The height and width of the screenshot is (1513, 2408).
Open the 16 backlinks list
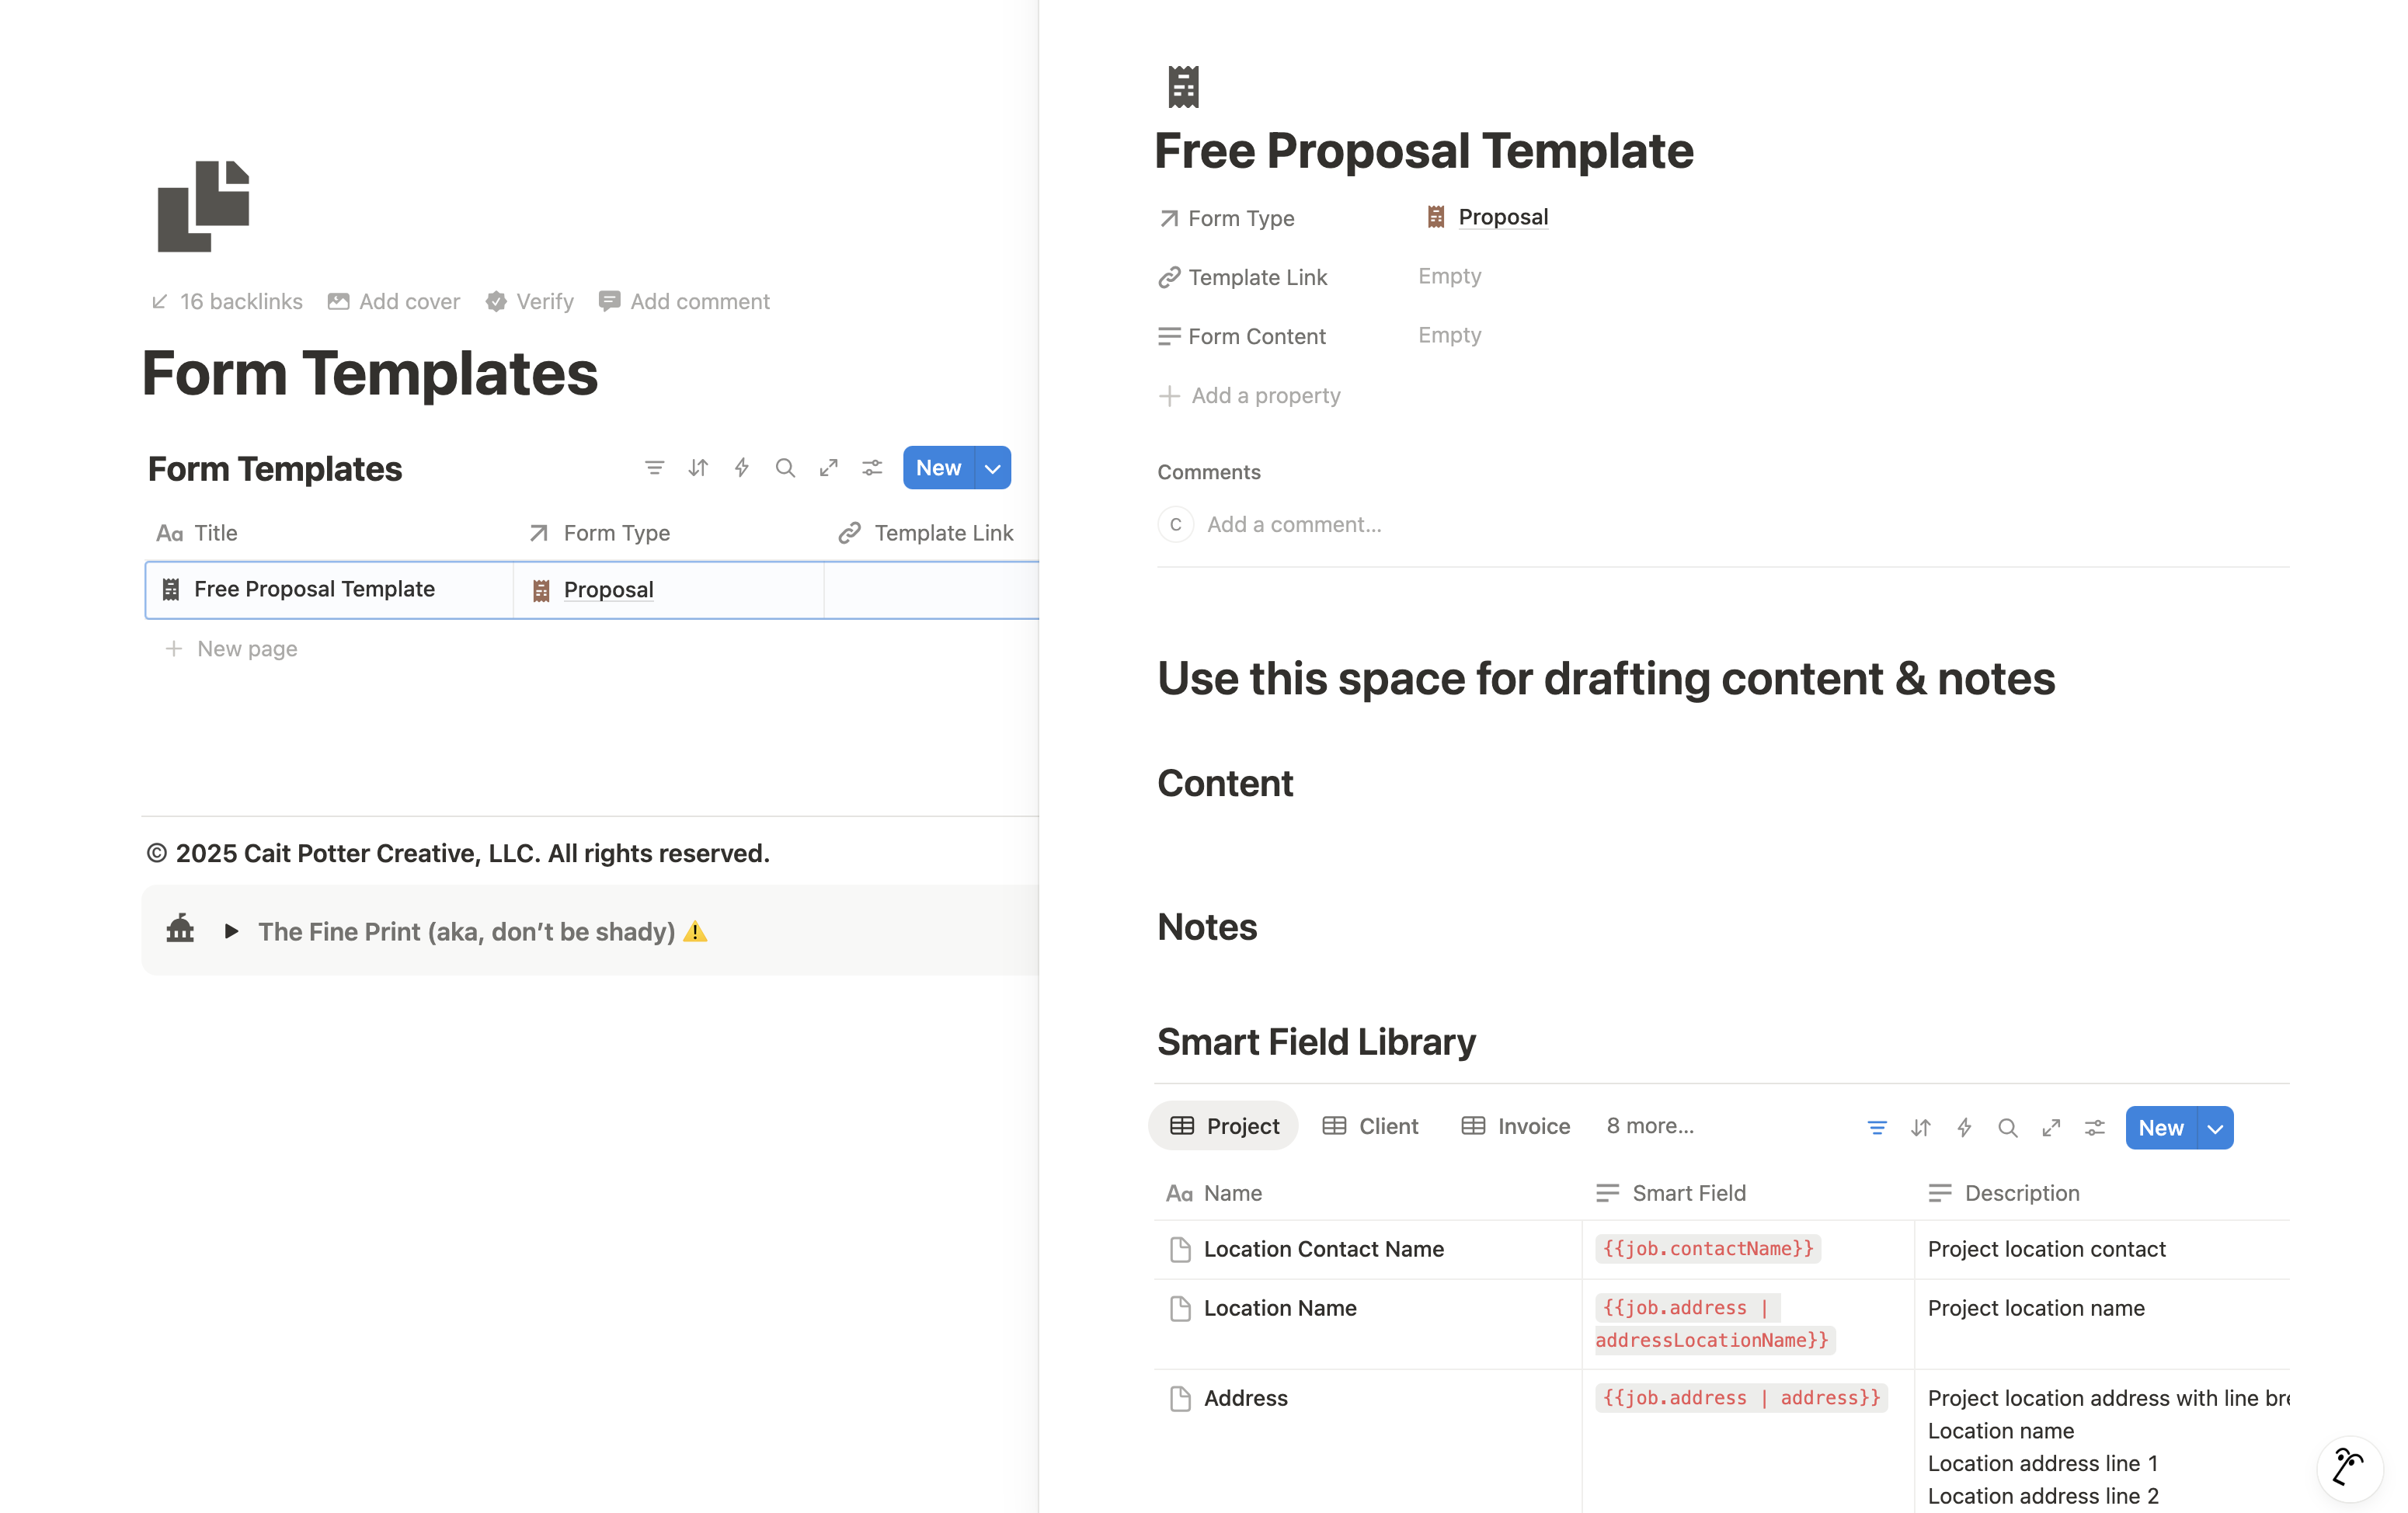click(x=226, y=301)
